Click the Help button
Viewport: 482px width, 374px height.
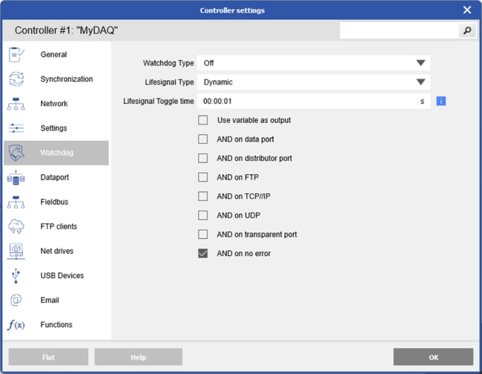(x=138, y=357)
